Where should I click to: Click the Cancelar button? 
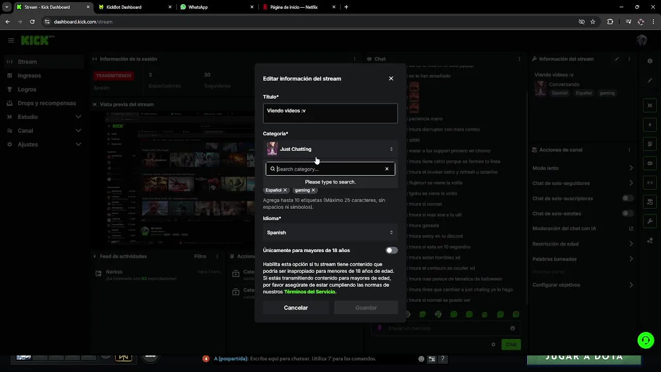pyautogui.click(x=296, y=308)
